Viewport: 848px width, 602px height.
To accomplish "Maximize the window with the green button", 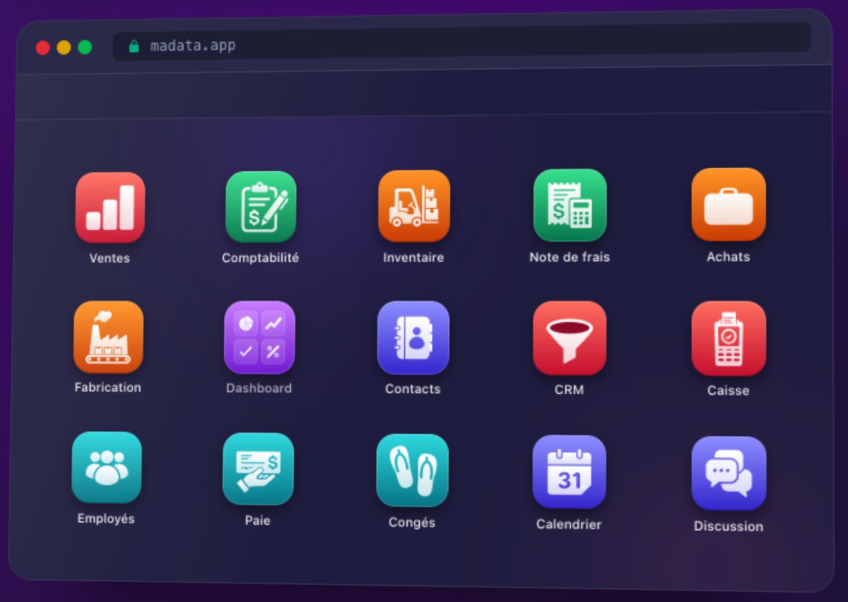I will pos(85,47).
